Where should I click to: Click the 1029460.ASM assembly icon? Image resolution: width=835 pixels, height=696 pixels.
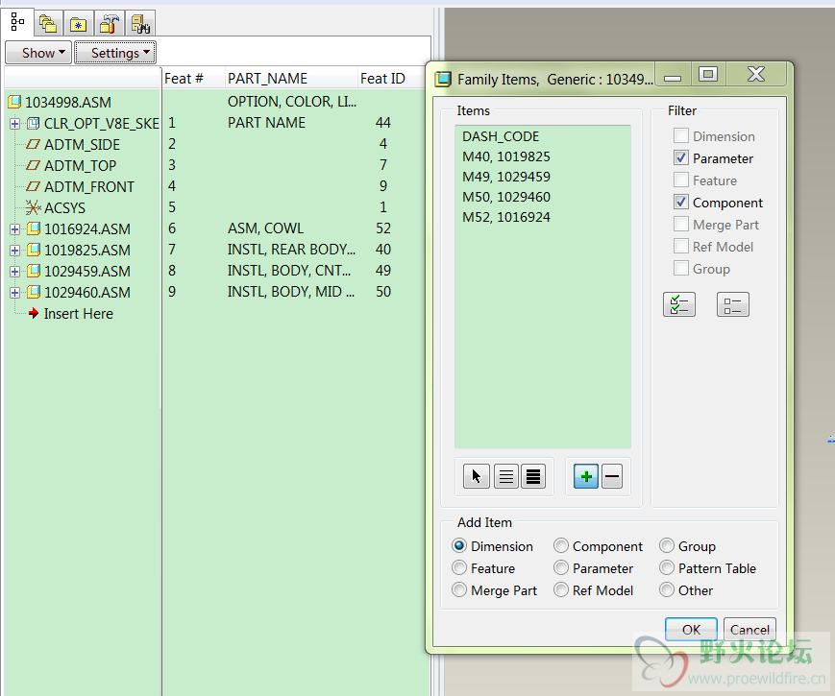coord(34,292)
